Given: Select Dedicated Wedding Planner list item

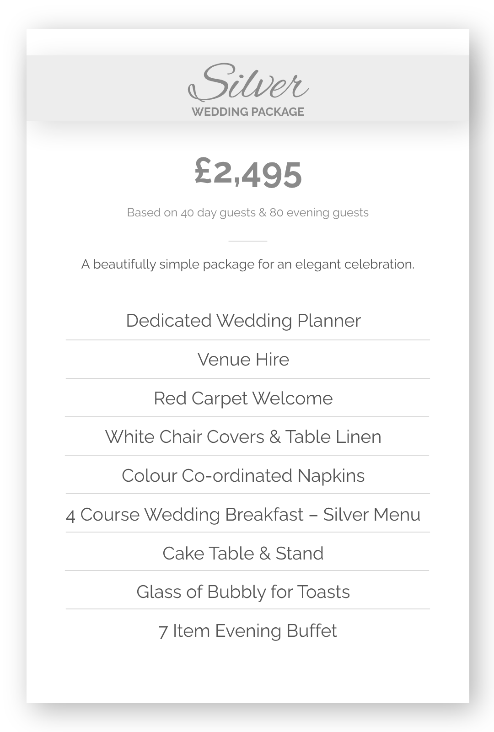Looking at the screenshot, I should tap(243, 321).
